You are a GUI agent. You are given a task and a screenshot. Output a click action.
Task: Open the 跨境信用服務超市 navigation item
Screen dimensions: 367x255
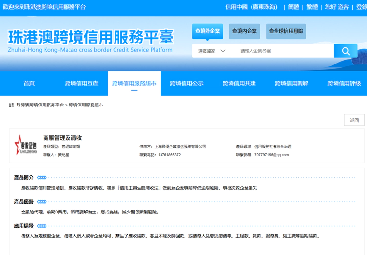(134, 84)
